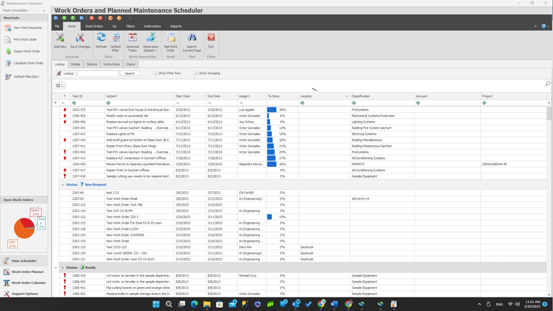The height and width of the screenshot is (311, 553).
Task: Click the Complete Work Order shortcut
Action: click(x=25, y=63)
